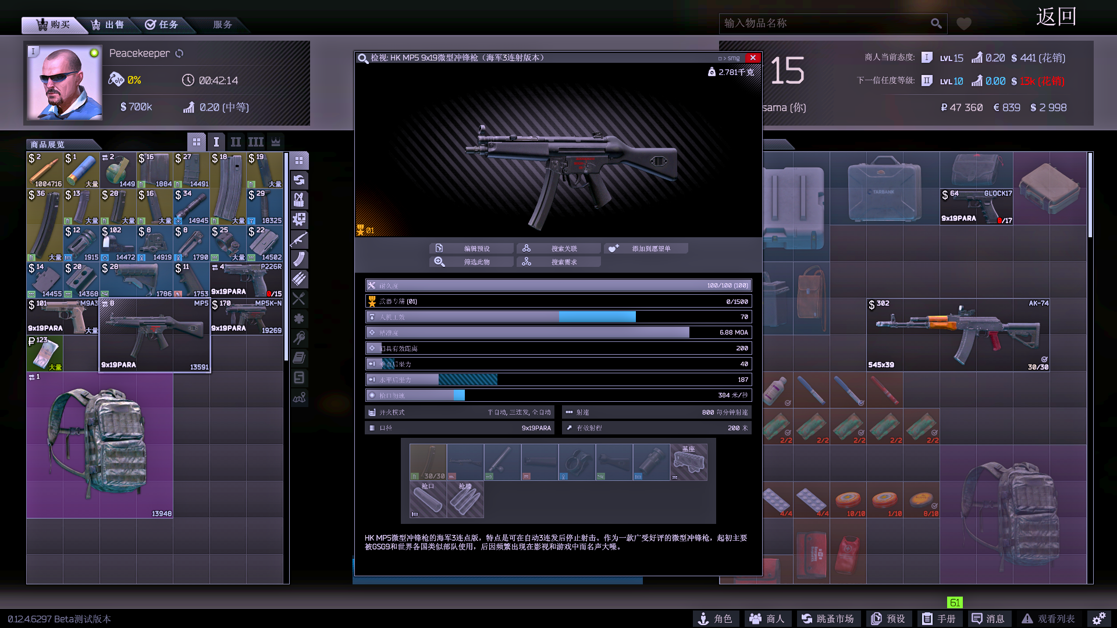This screenshot has height=628, width=1117.
Task: Filter shop by weapon mods gear-plus icon
Action: (299, 220)
